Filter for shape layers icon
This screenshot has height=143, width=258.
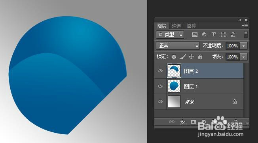(x=223, y=35)
